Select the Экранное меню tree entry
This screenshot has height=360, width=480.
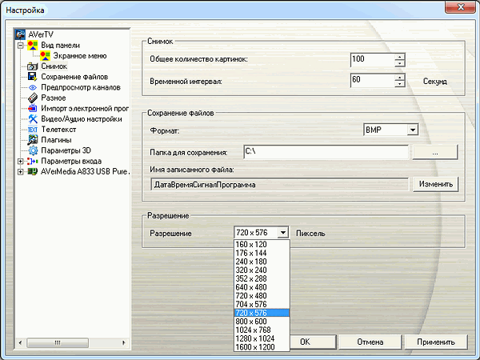coord(80,56)
